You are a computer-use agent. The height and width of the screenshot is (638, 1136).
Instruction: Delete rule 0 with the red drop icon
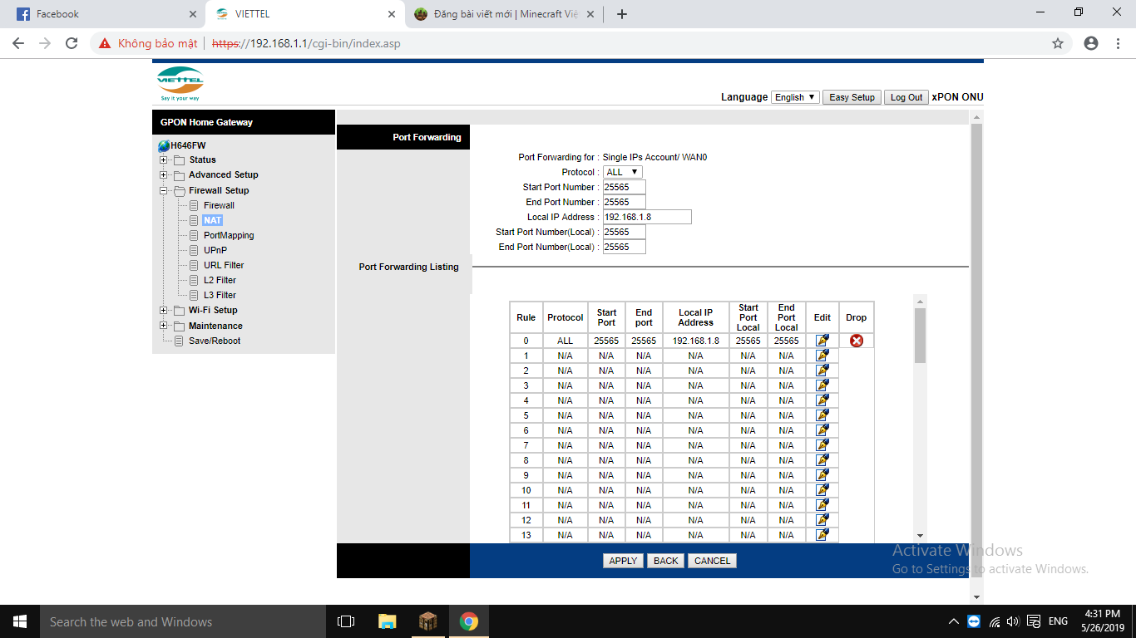tap(857, 341)
